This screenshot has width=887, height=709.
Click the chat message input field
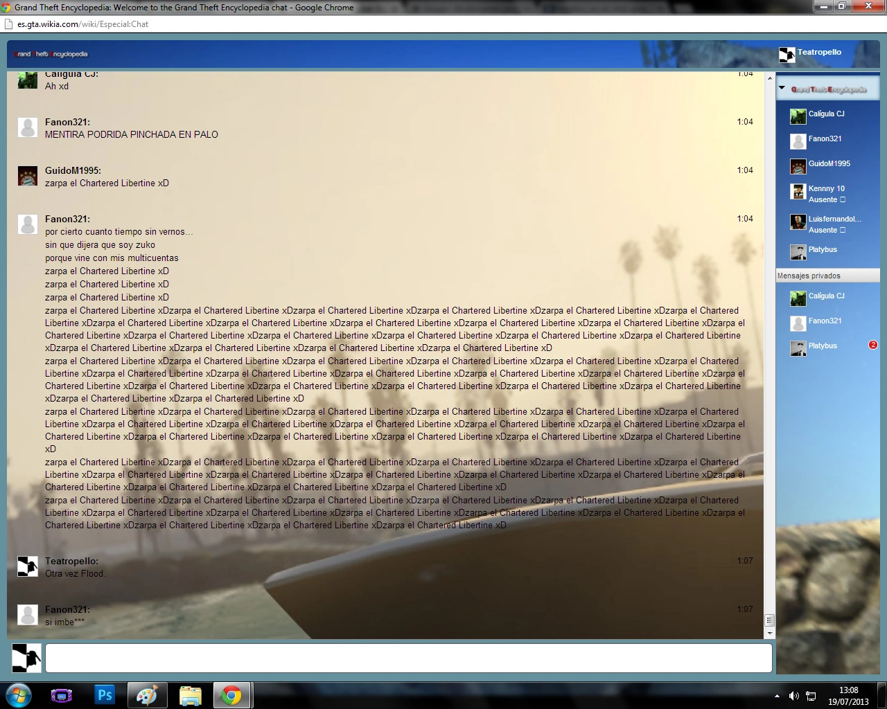pos(409,658)
